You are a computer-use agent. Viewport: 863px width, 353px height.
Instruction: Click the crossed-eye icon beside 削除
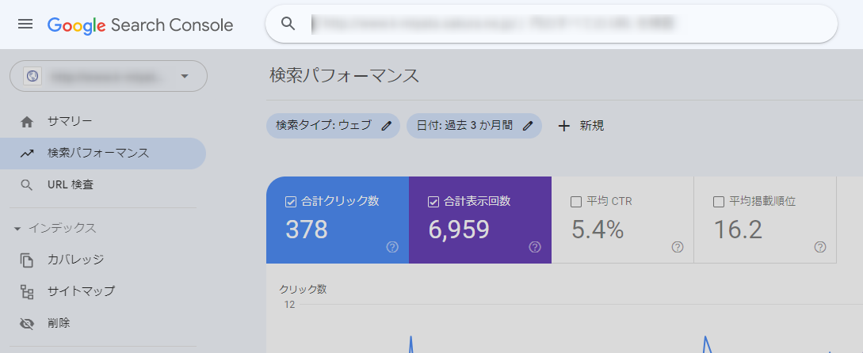[x=26, y=323]
